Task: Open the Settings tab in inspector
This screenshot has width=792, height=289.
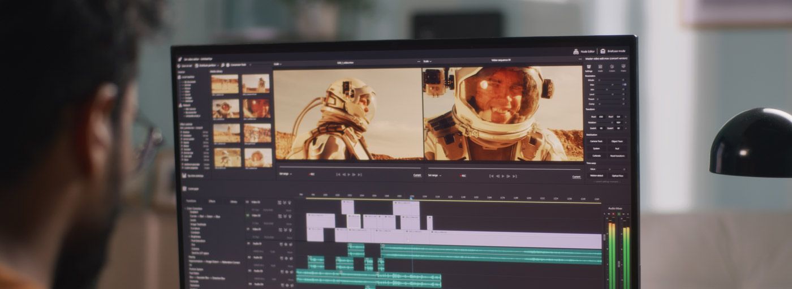Action: (589, 68)
